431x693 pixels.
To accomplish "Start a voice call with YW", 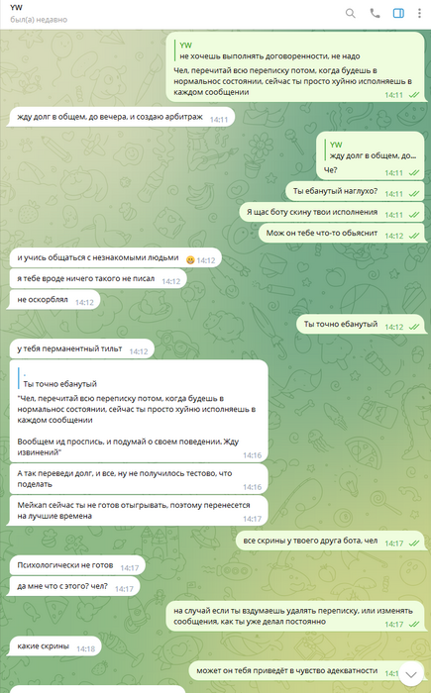I will (x=375, y=13).
